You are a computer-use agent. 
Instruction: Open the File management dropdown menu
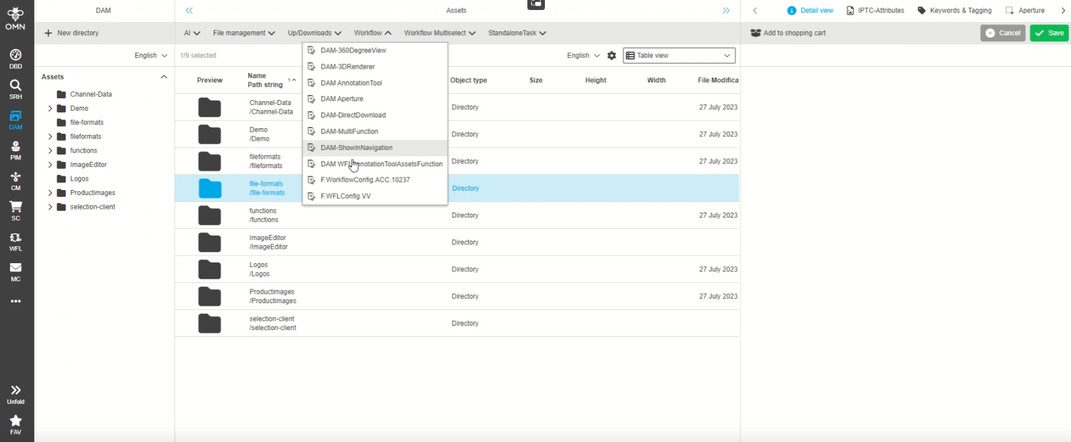[243, 33]
